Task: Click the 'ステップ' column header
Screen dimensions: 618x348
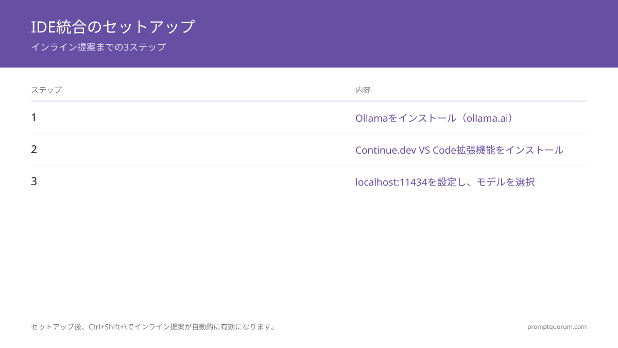Action: (46, 90)
